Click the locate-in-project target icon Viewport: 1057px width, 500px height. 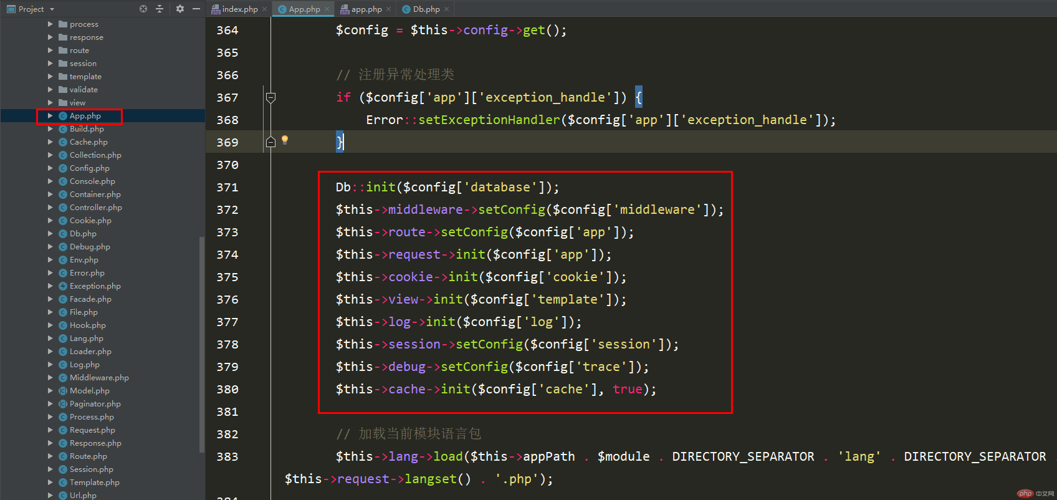(x=143, y=9)
